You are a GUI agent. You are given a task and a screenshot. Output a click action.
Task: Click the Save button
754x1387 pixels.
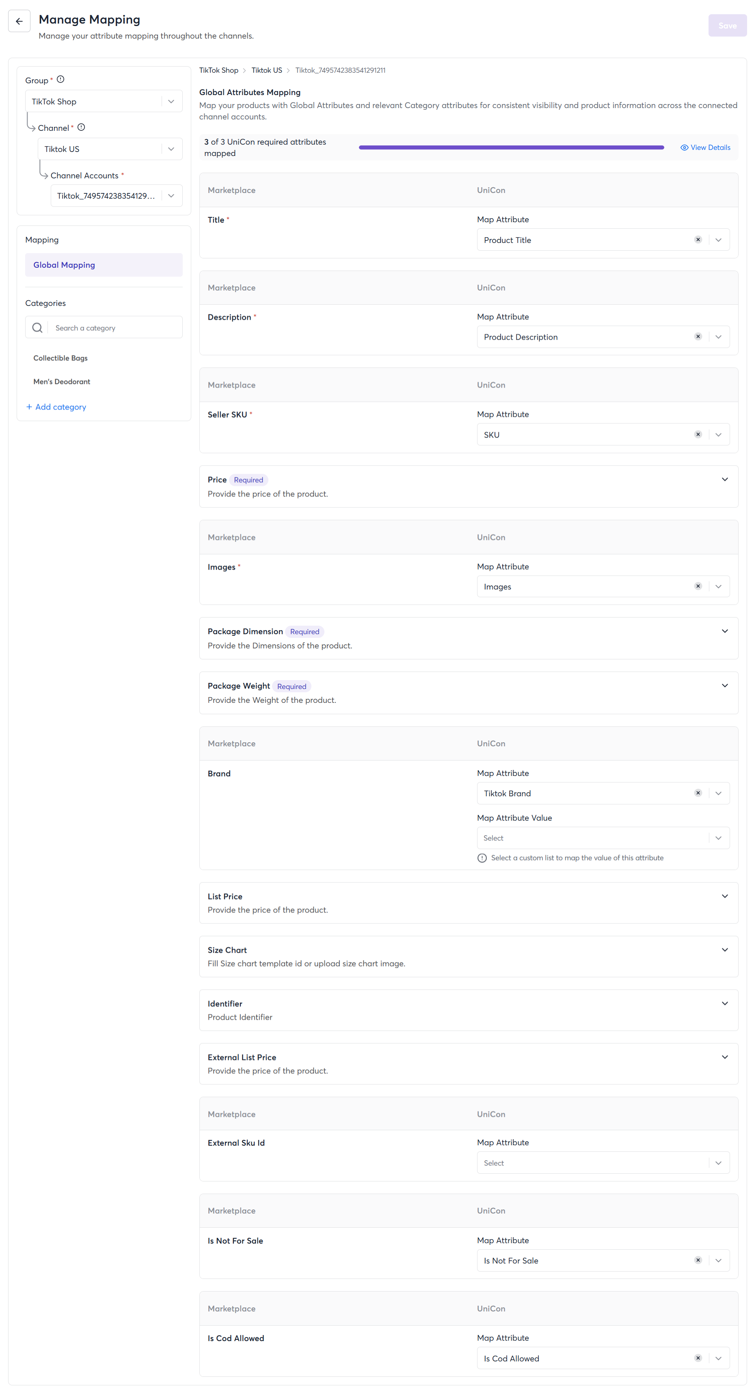[726, 26]
